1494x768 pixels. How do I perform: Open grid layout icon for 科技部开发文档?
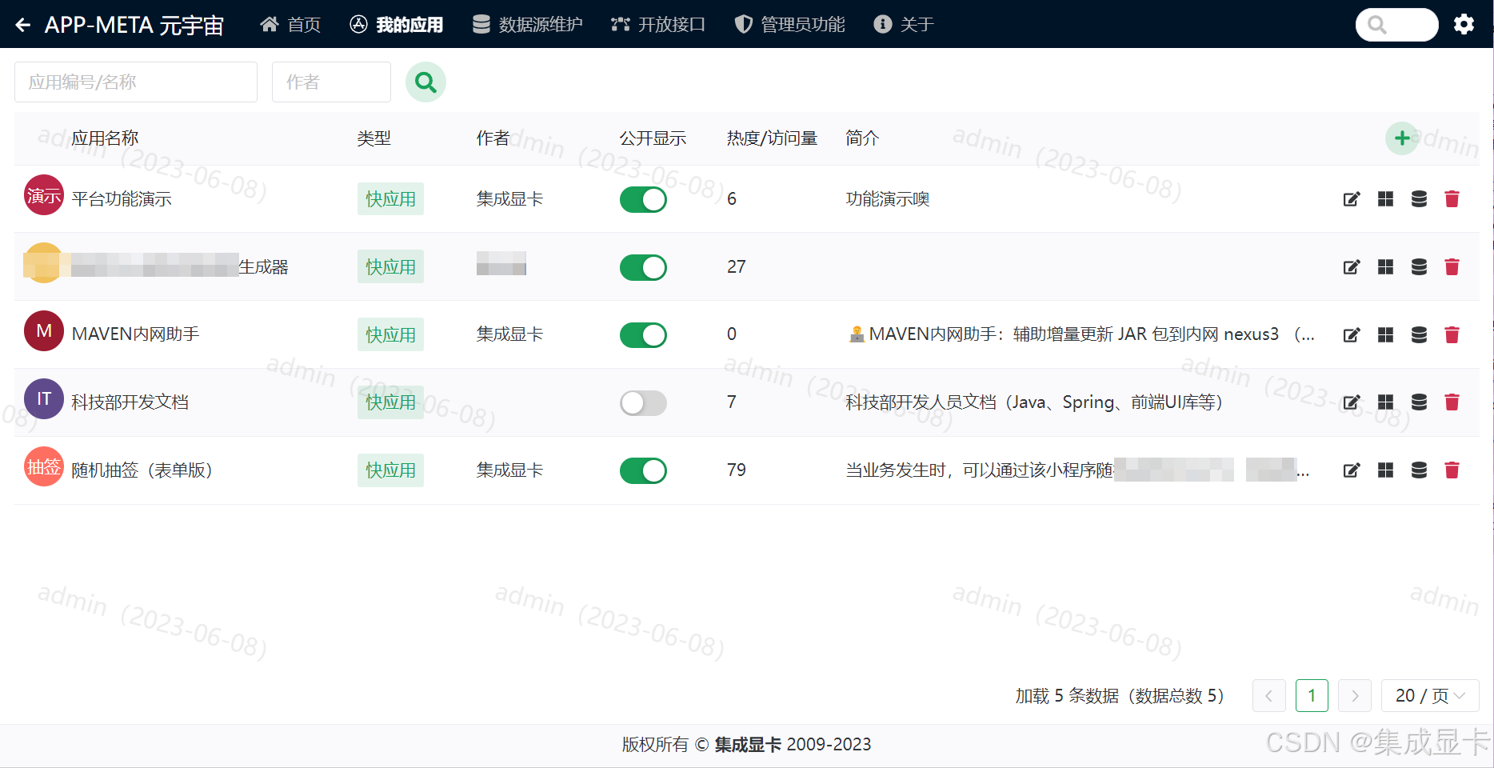coord(1385,402)
